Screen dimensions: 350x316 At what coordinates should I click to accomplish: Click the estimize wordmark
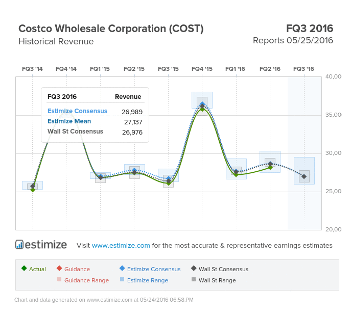[46, 245]
